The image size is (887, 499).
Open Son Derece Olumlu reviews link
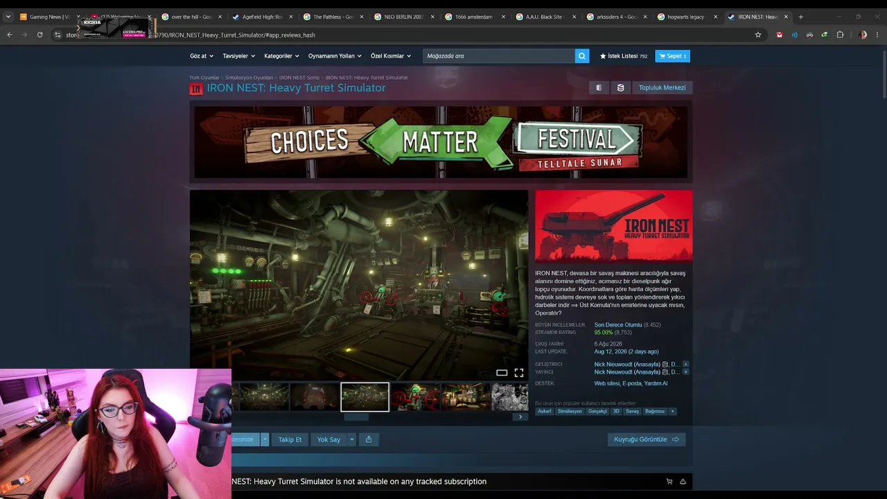point(618,325)
